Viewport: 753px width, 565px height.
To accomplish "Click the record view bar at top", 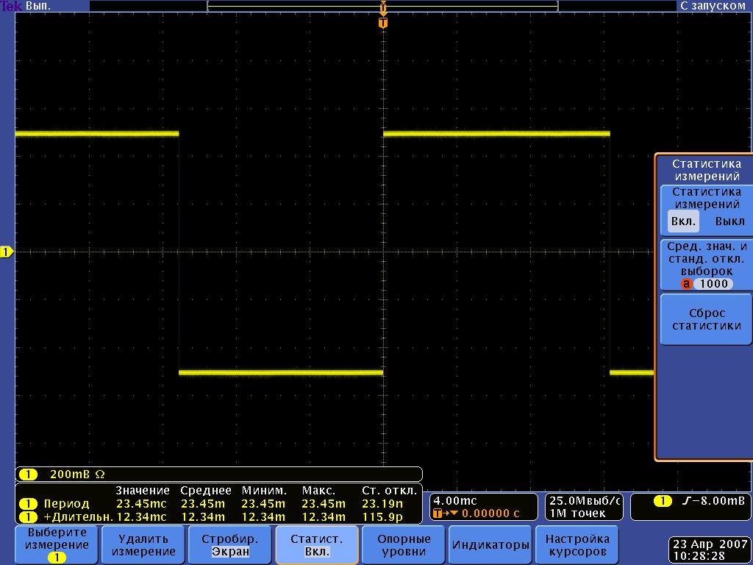I will 382,6.
